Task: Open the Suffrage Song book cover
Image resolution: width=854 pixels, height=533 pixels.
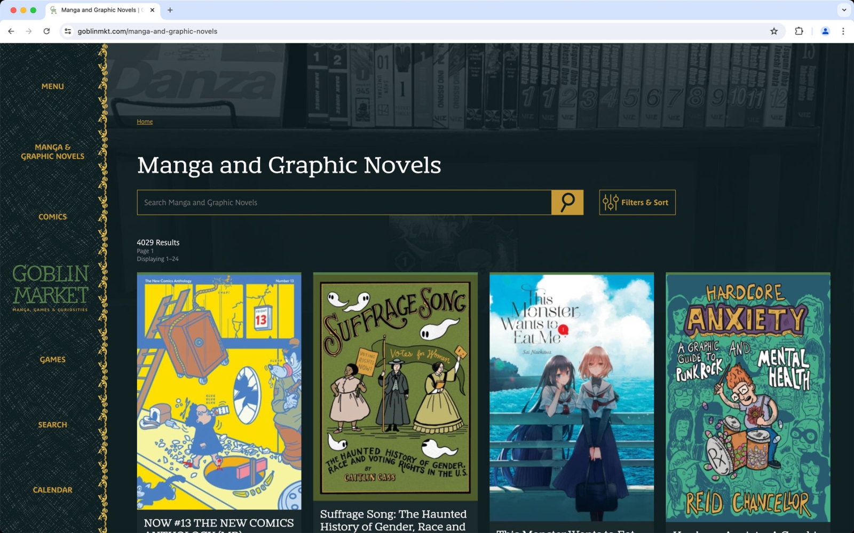Action: tap(395, 387)
